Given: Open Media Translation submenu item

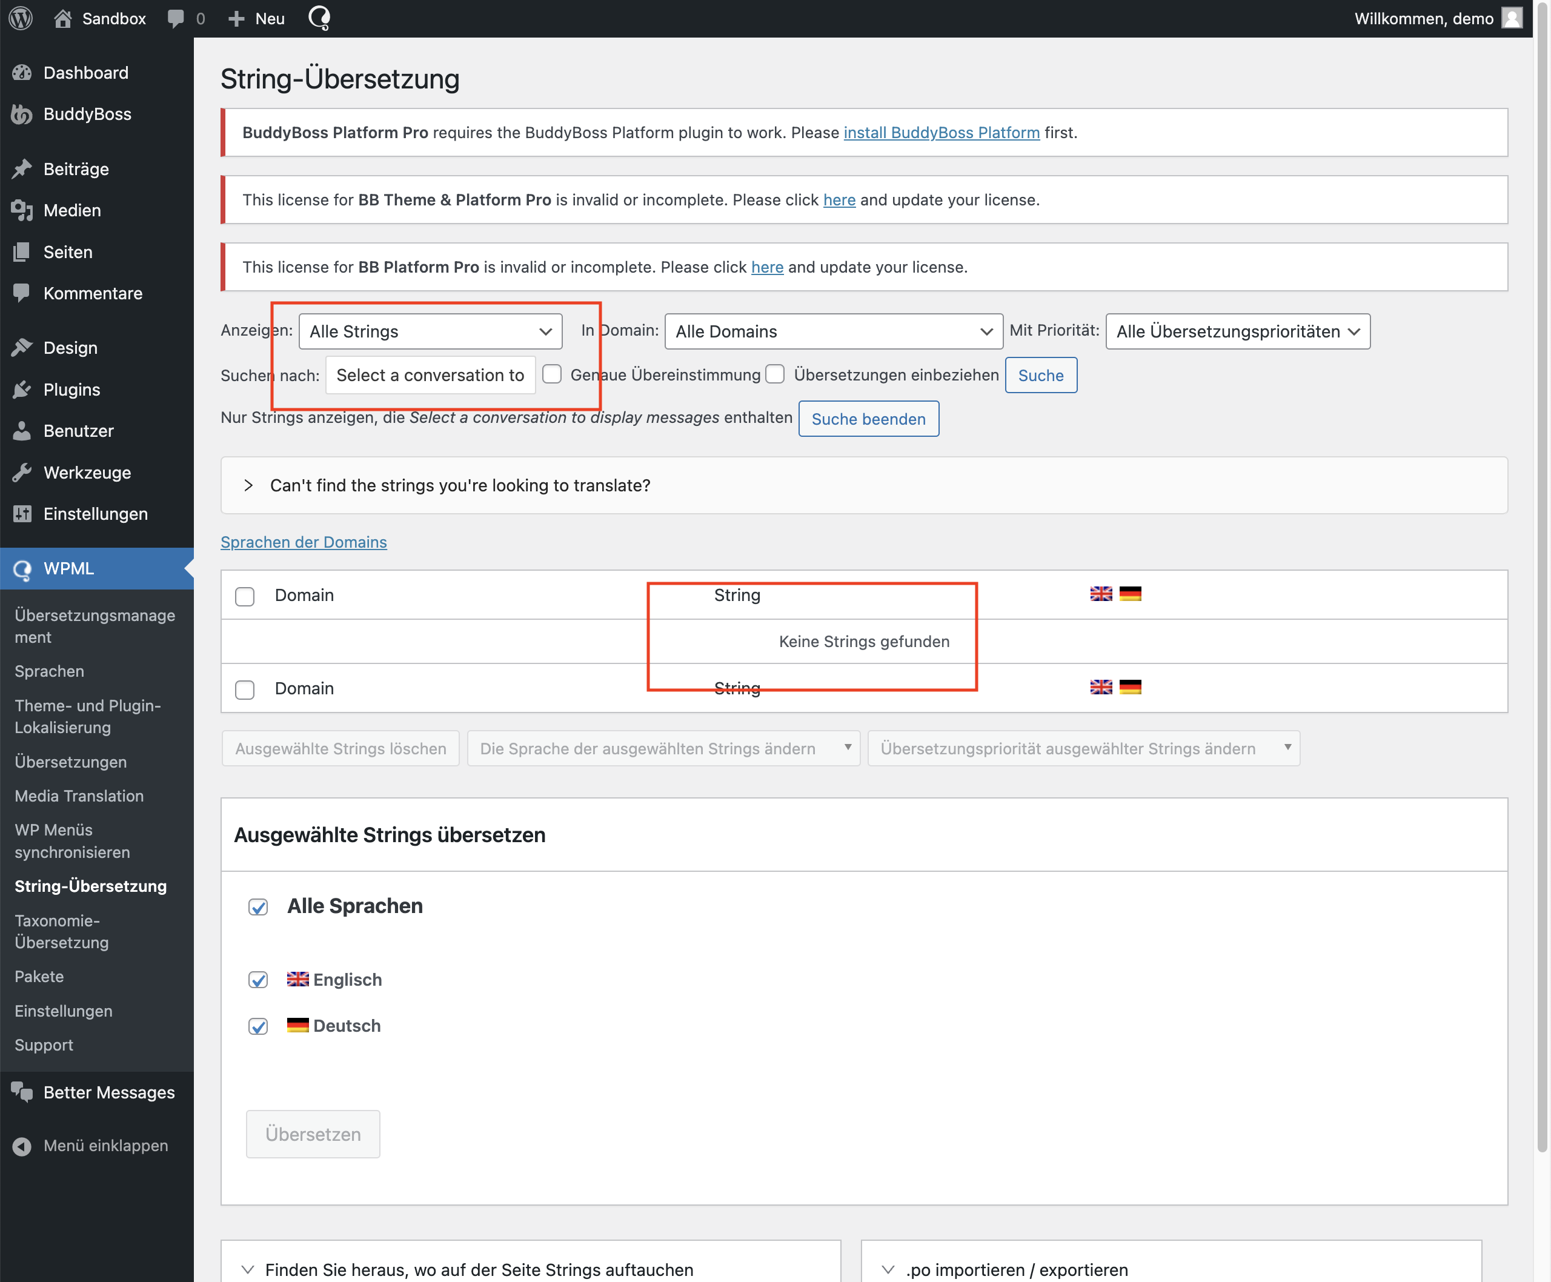Looking at the screenshot, I should (x=79, y=796).
